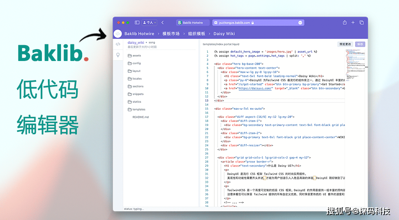This screenshot has height=220, width=399.
Task: Expand the sections folder
Action: [x=135, y=86]
